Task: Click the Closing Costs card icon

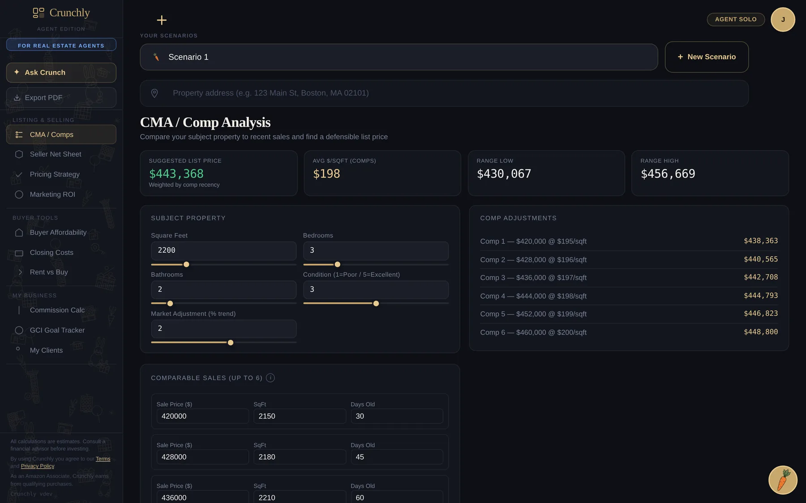Action: [19, 253]
